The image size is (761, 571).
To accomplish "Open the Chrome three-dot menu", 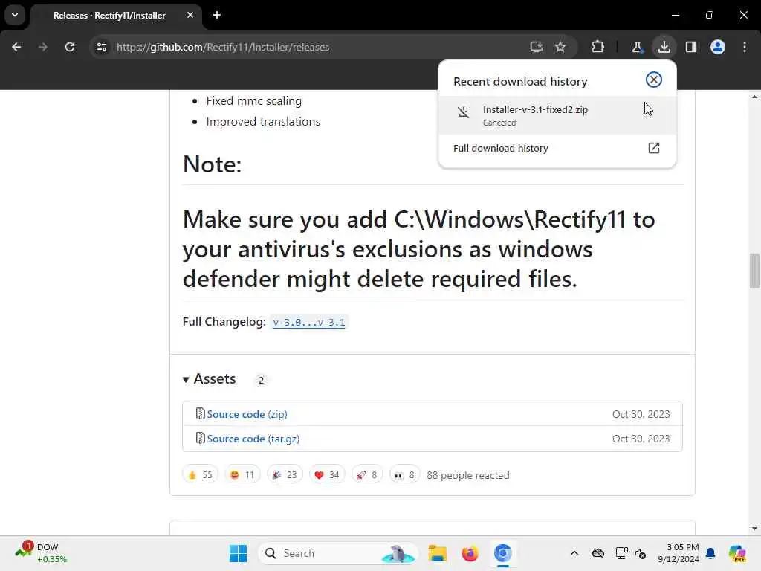I will click(745, 47).
